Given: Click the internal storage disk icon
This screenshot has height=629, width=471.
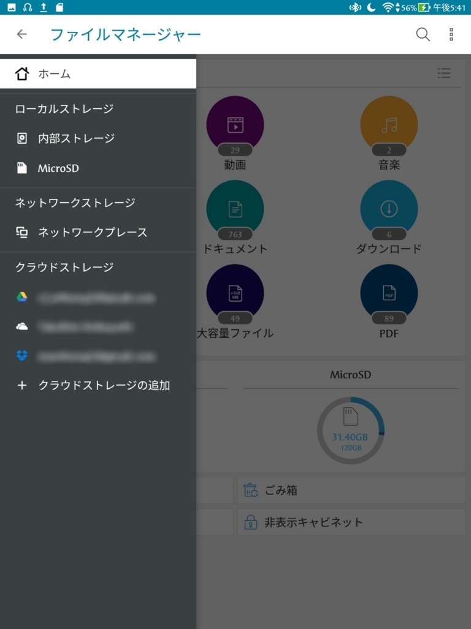Looking at the screenshot, I should [x=22, y=138].
